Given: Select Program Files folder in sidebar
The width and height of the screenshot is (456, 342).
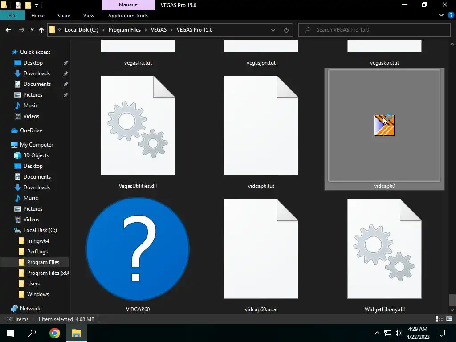Looking at the screenshot, I should click(43, 262).
